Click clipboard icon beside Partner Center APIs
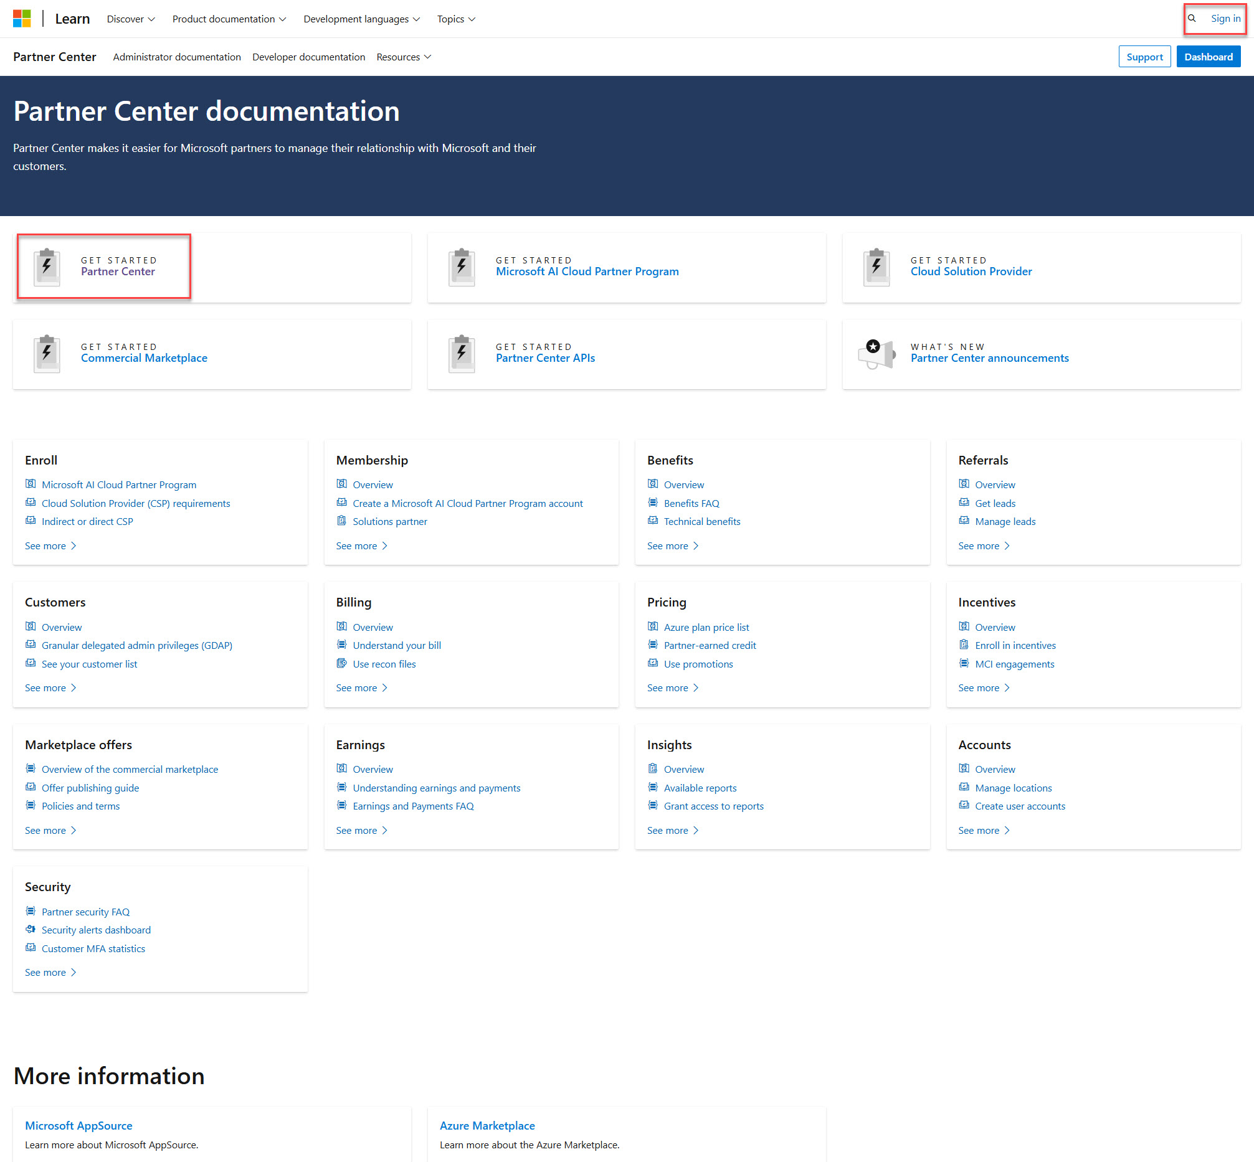 462,354
